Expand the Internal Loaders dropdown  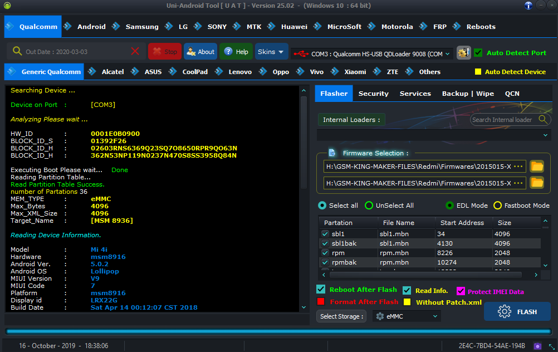click(x=545, y=135)
